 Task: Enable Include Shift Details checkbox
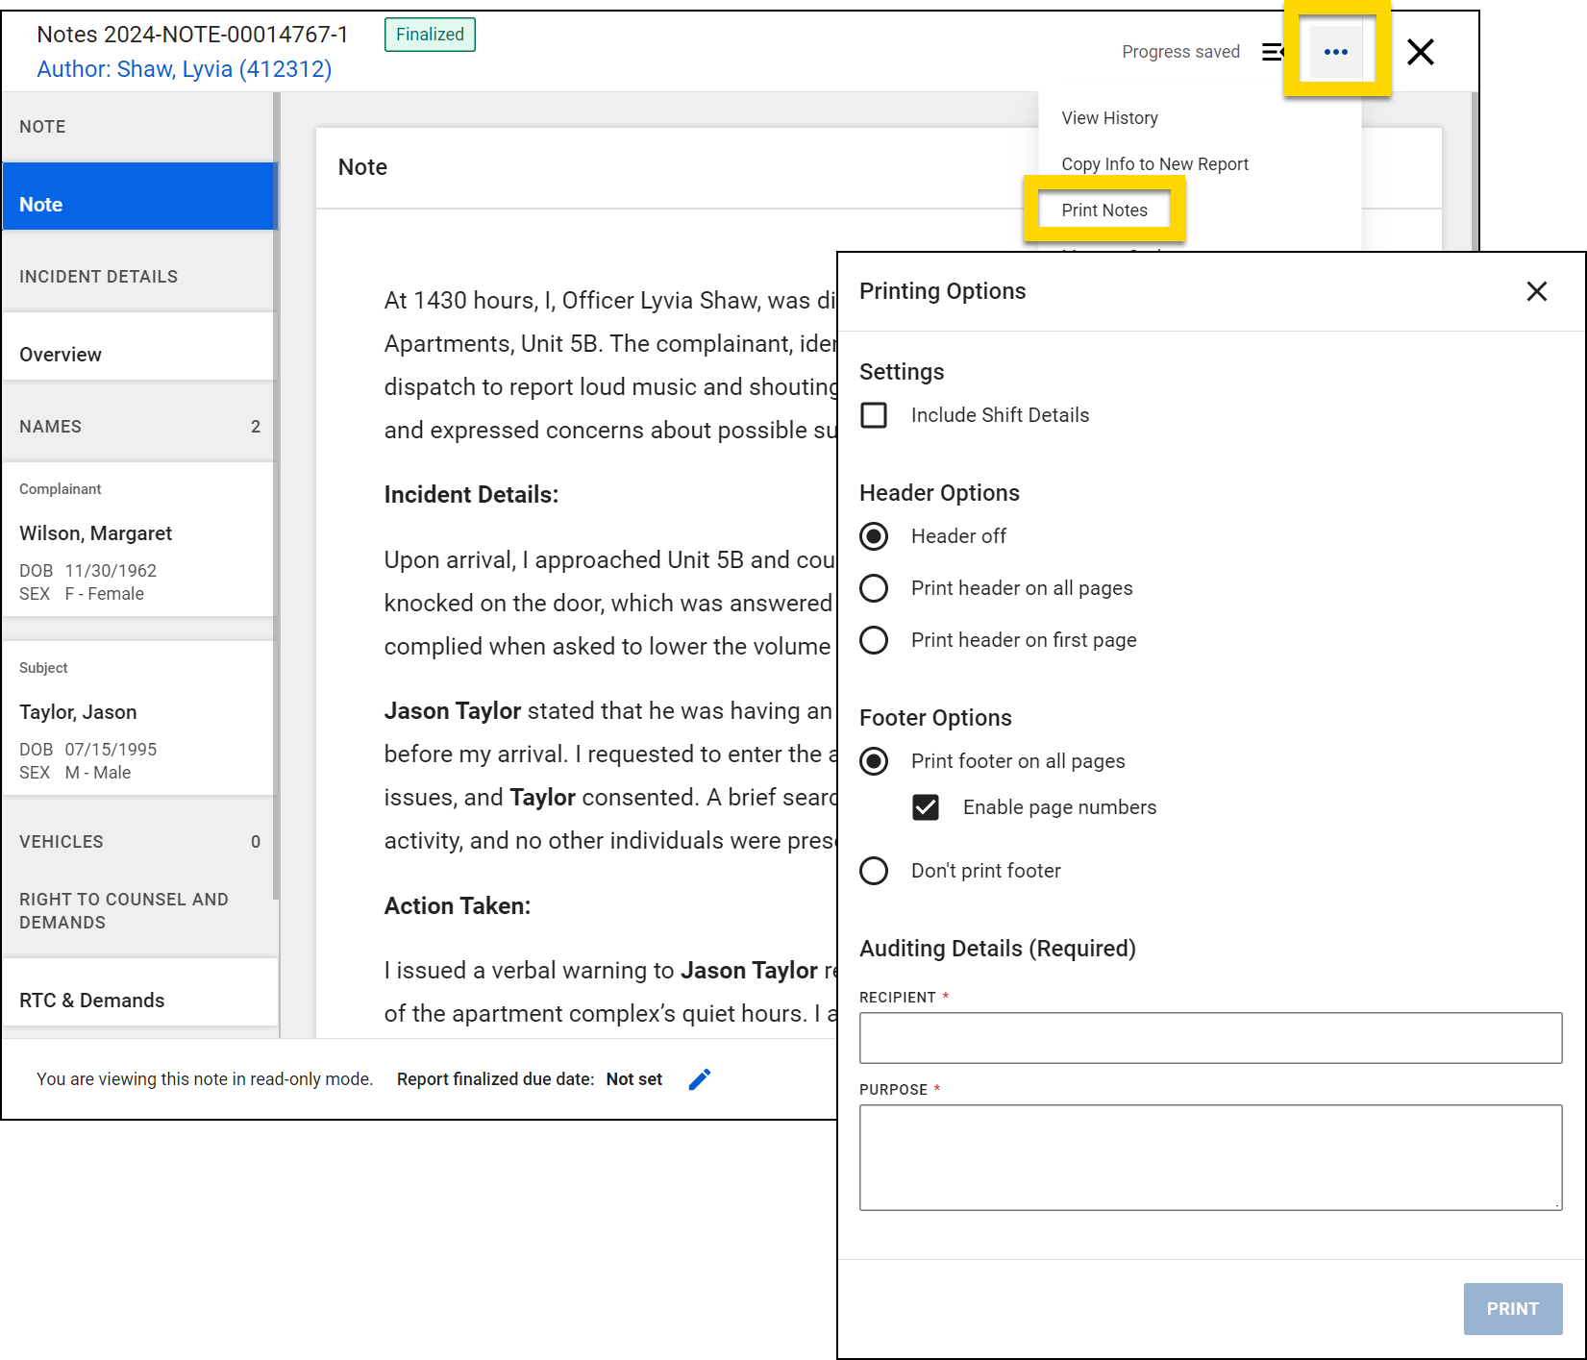tap(874, 415)
